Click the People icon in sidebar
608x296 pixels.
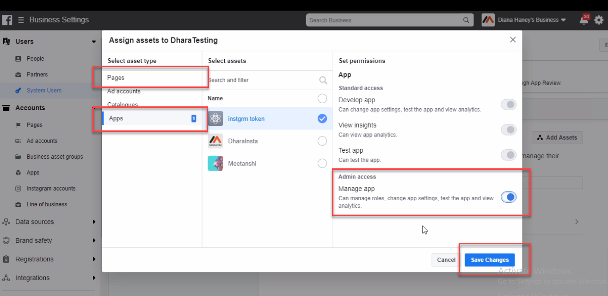pyautogui.click(x=18, y=59)
